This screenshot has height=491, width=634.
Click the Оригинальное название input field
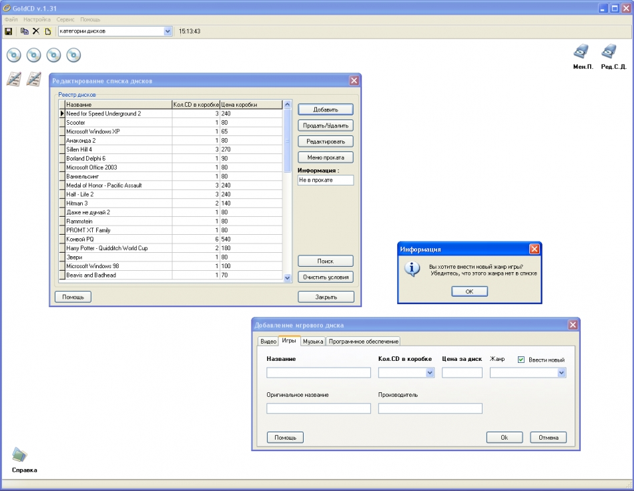(x=318, y=408)
